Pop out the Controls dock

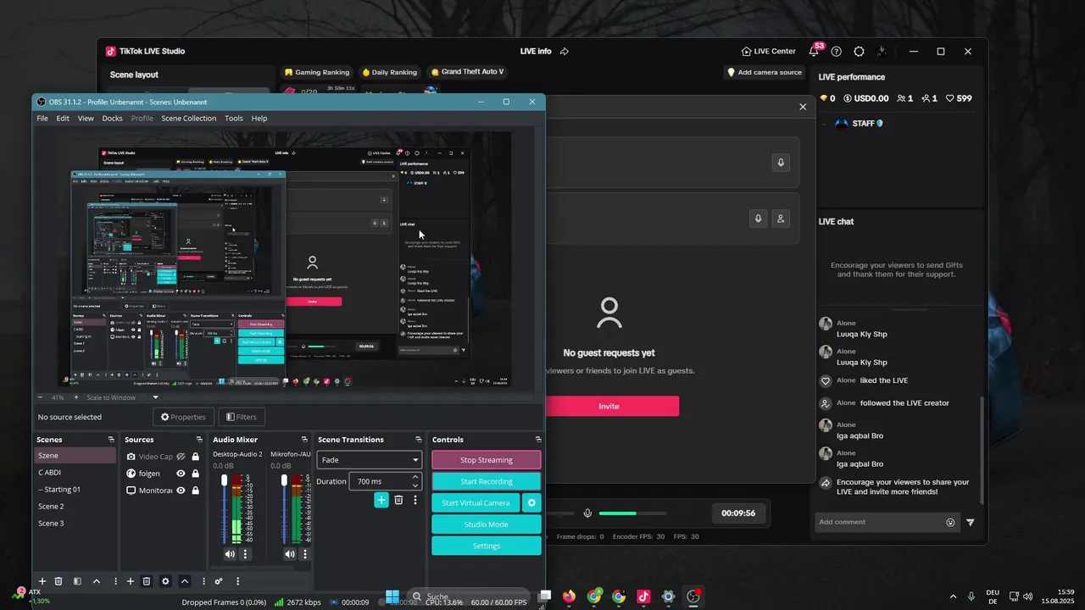click(x=538, y=440)
